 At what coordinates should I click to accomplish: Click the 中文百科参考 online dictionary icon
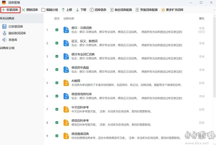pos(66,109)
